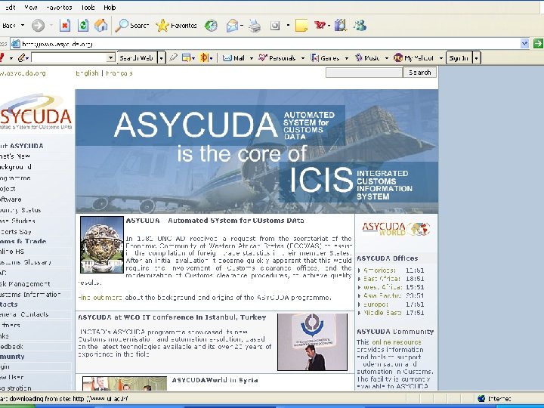Viewport: 544px width, 408px height.
Task: Open the Games toolbar button
Action: (x=326, y=58)
